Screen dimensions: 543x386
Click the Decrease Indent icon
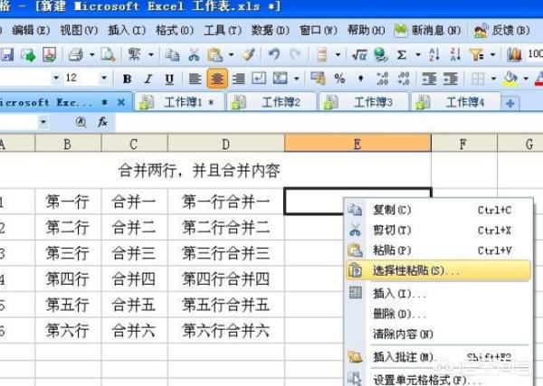429,79
